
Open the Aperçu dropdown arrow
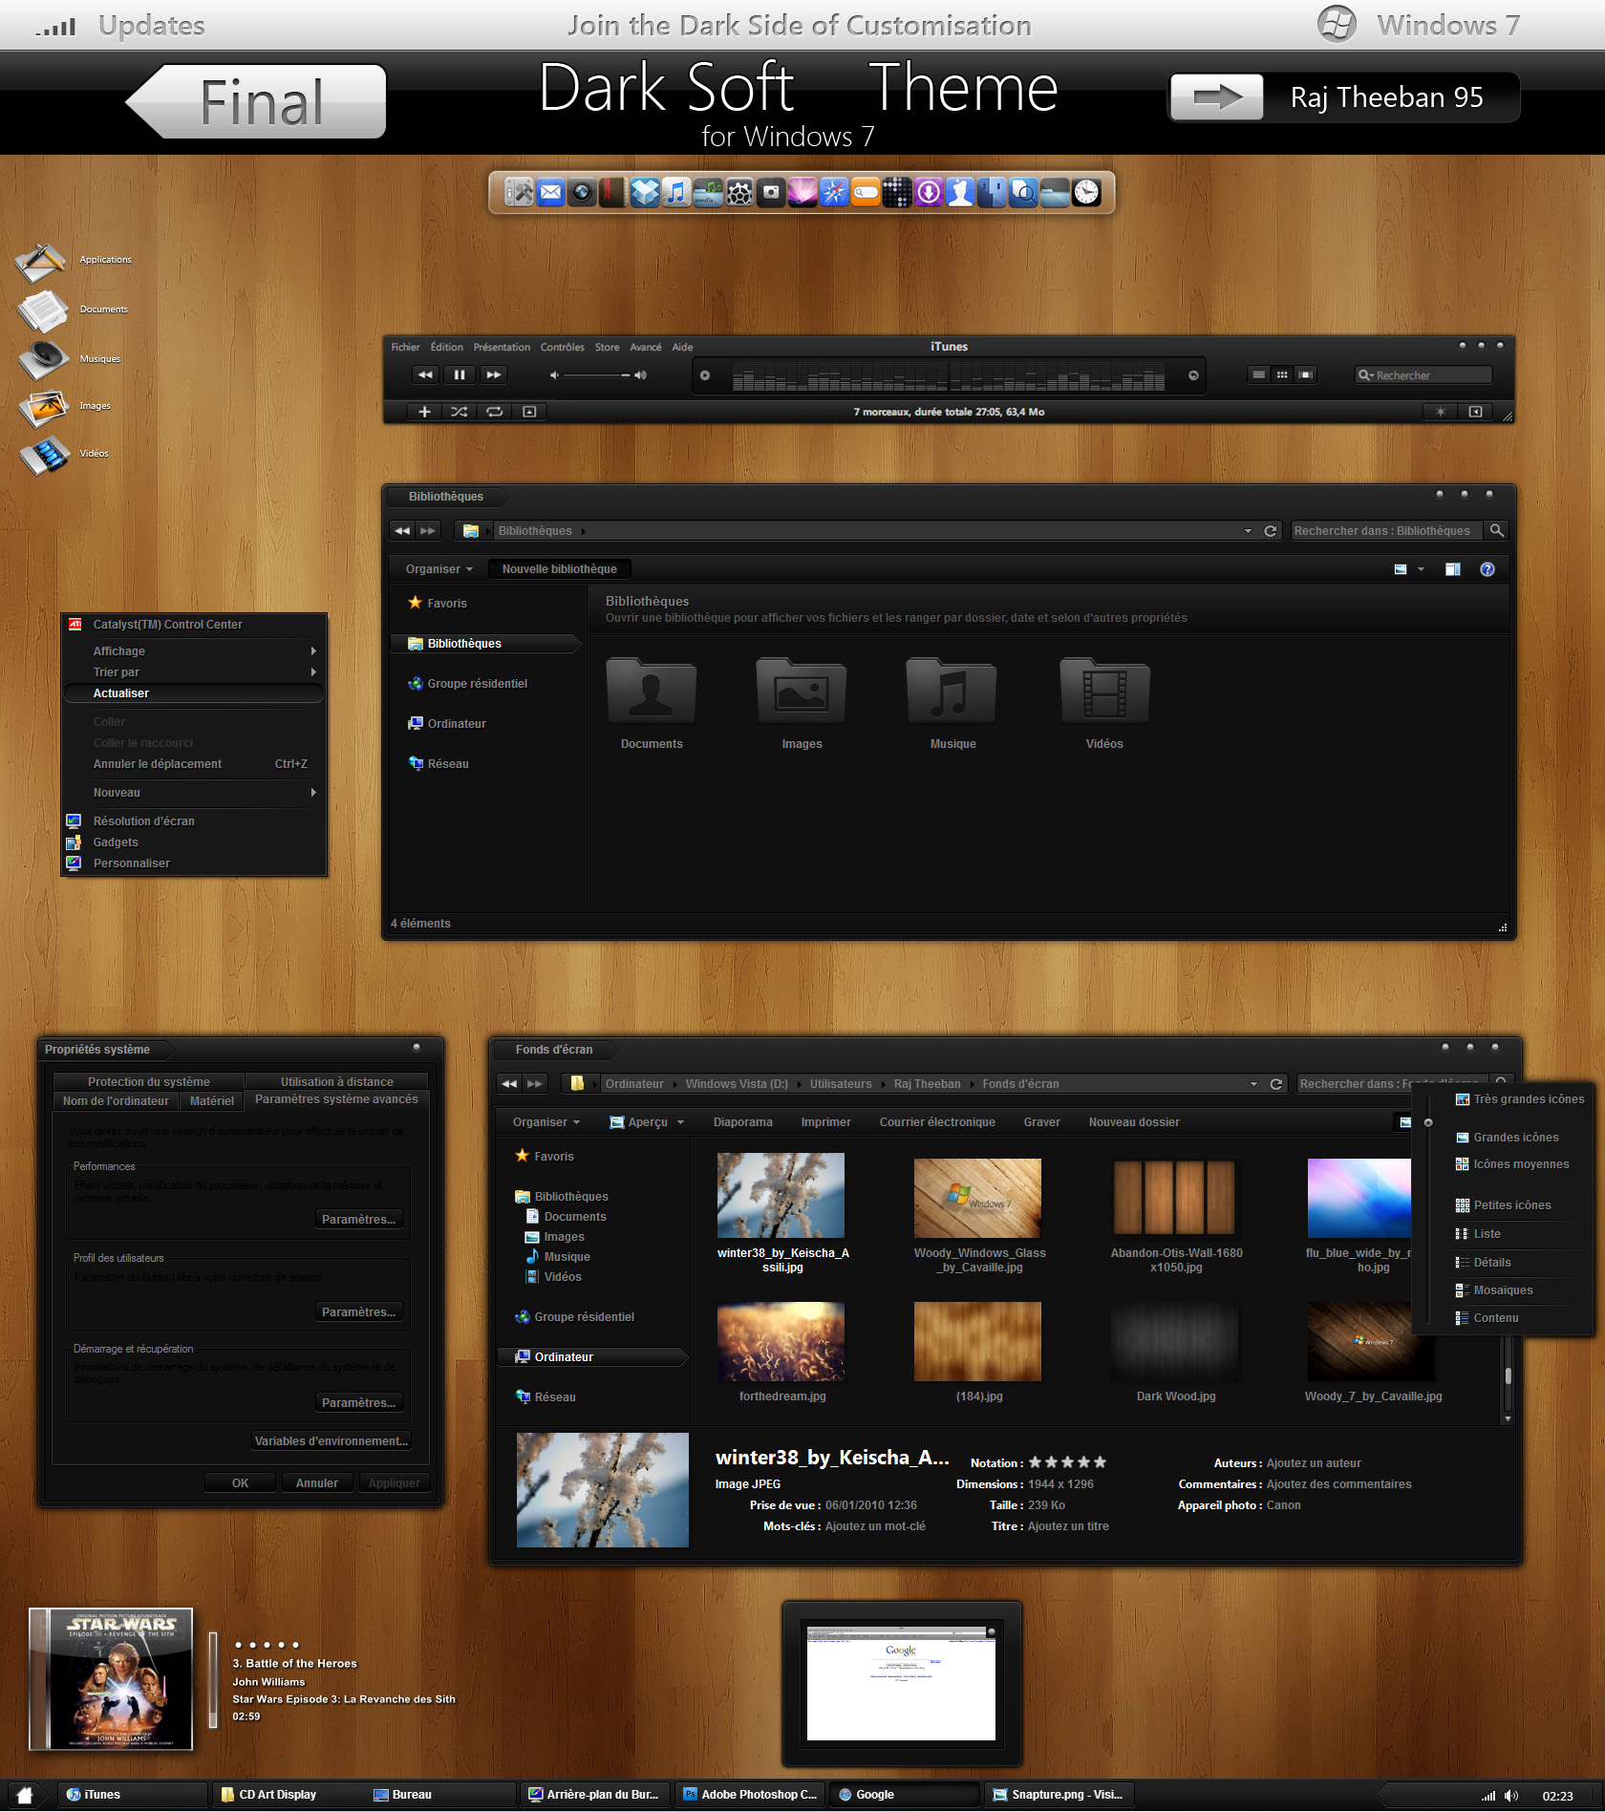pos(681,1123)
